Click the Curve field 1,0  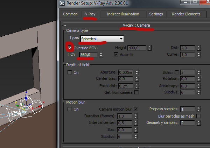(187, 55)
